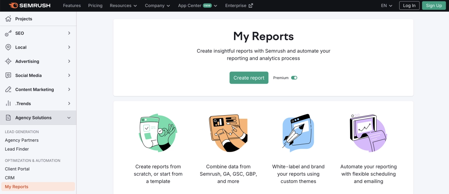449x194 pixels.
Task: Go to Features in top navigation
Action: tap(72, 6)
